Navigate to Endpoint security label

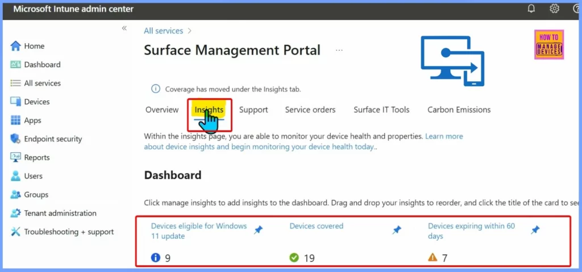click(x=53, y=139)
